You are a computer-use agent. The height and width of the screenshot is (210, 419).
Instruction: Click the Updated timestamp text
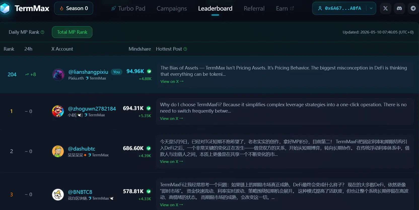tap(378, 32)
